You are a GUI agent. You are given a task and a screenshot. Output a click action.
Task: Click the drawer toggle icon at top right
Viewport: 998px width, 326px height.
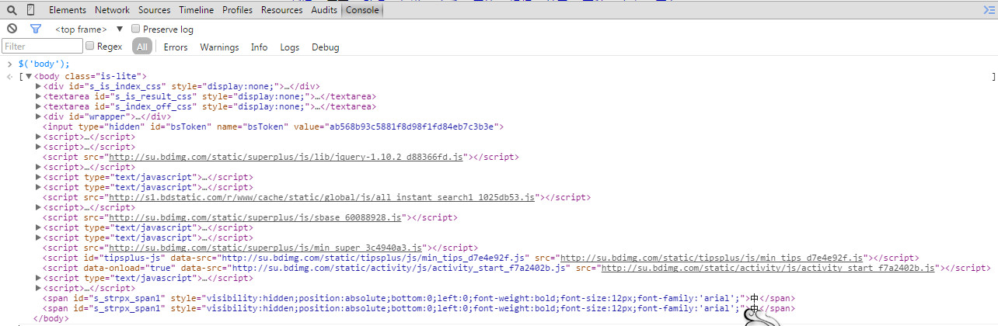coord(988,10)
